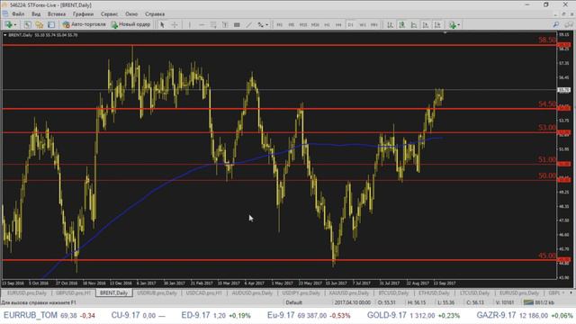Select the Equidistant Channel drawing tool

point(213,24)
